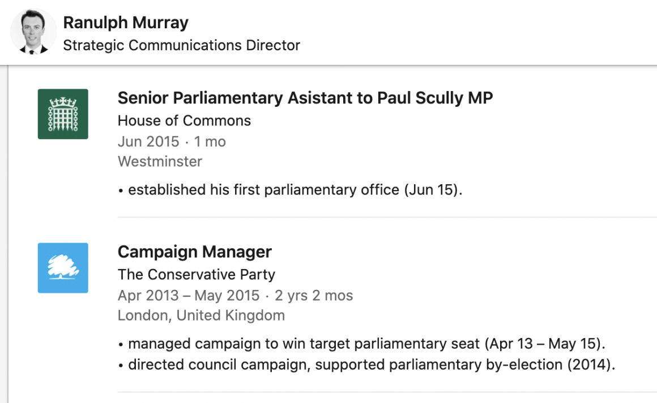Click the name Ranulph Murray in header
This screenshot has height=403, width=657.
[x=126, y=23]
